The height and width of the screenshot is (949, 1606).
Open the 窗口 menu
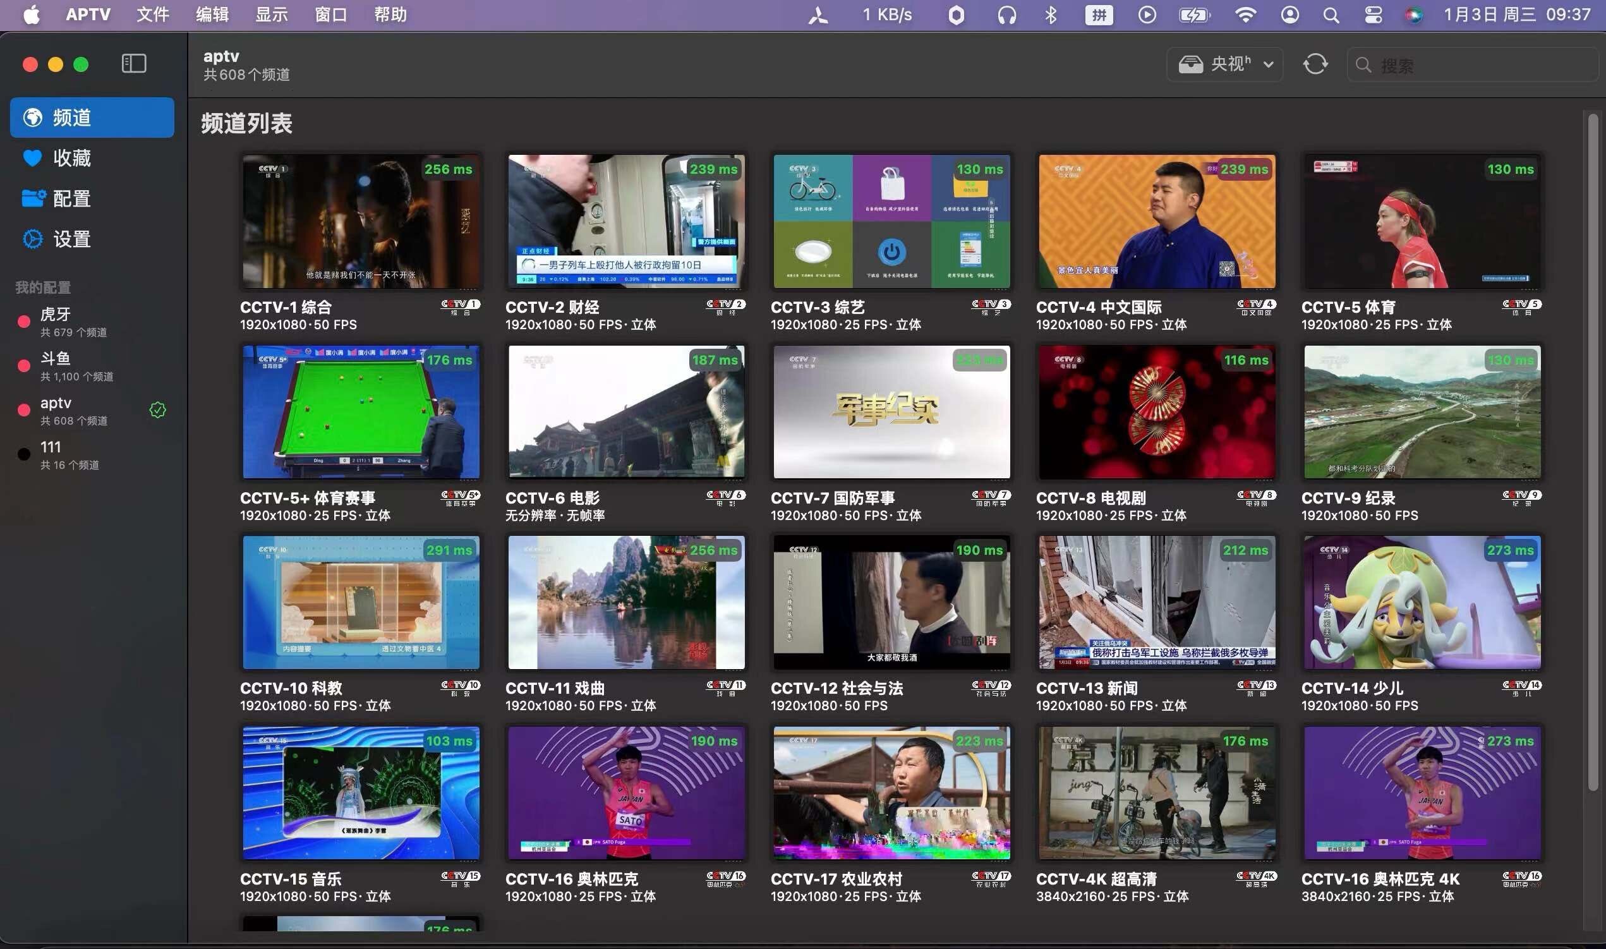[331, 15]
